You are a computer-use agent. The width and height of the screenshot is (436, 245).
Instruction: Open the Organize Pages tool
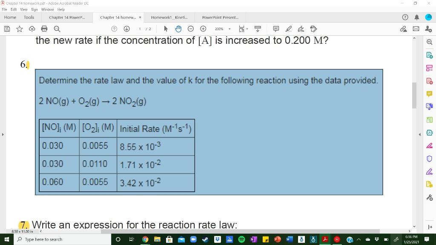pyautogui.click(x=430, y=68)
